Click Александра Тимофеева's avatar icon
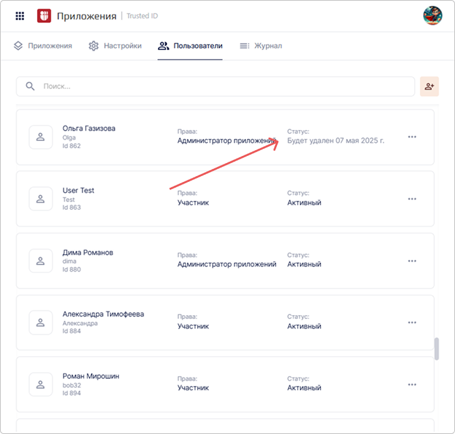 coord(40,322)
